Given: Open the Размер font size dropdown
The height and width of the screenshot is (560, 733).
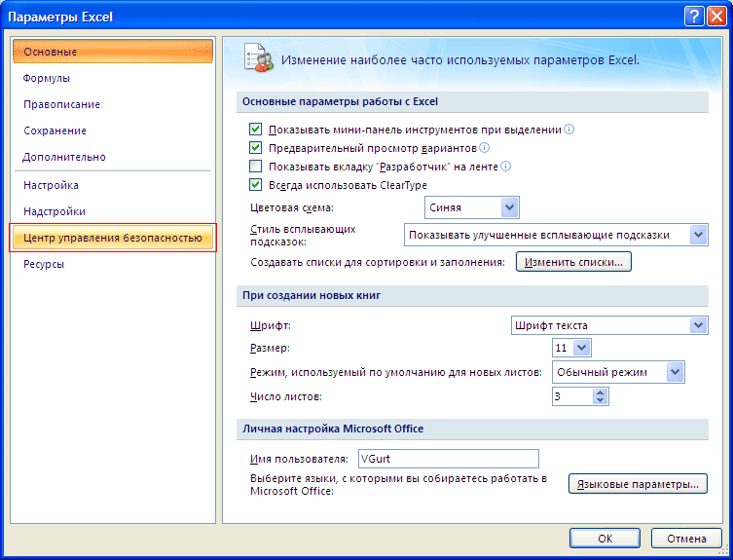Looking at the screenshot, I should coord(581,348).
